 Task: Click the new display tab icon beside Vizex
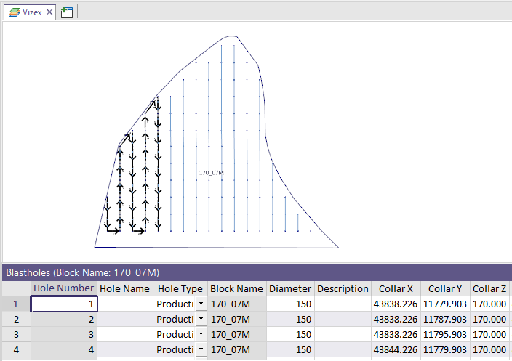tap(67, 12)
